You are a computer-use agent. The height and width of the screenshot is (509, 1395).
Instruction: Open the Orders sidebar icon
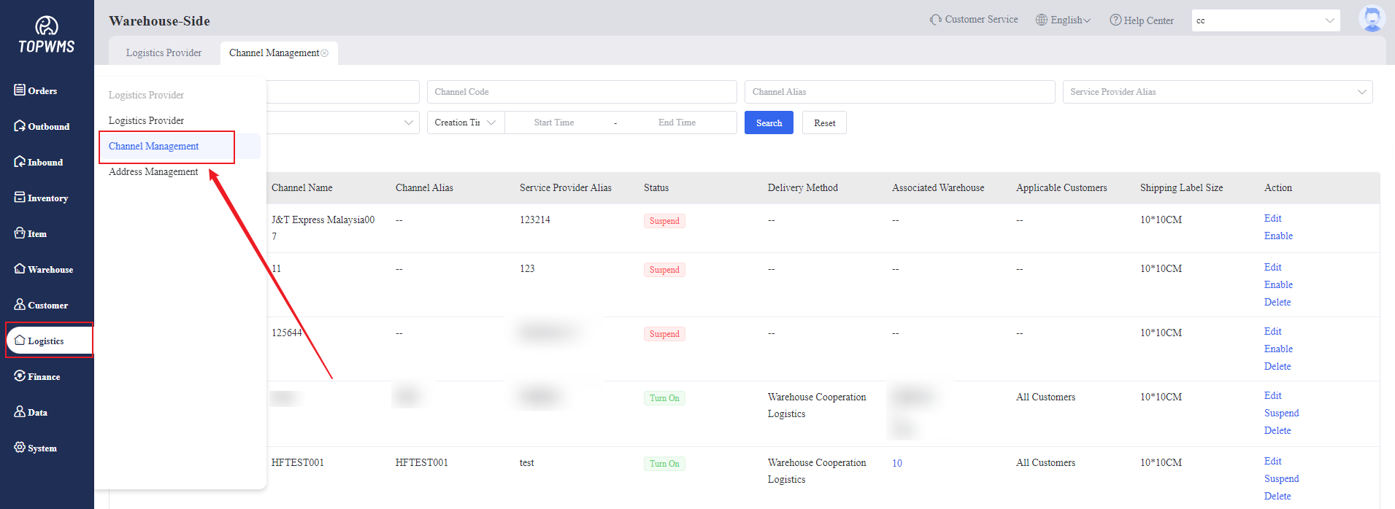pos(20,90)
